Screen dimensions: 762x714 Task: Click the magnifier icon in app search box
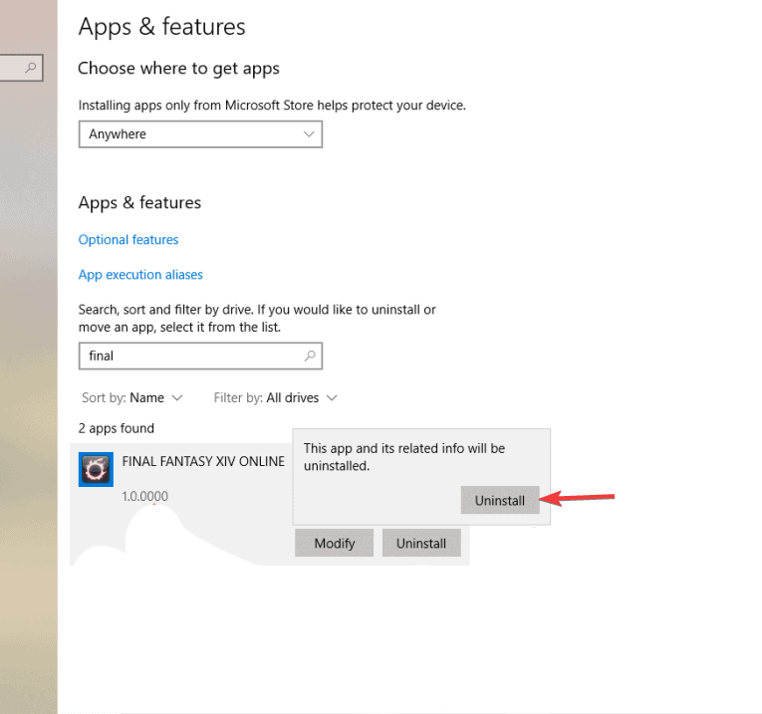click(310, 357)
